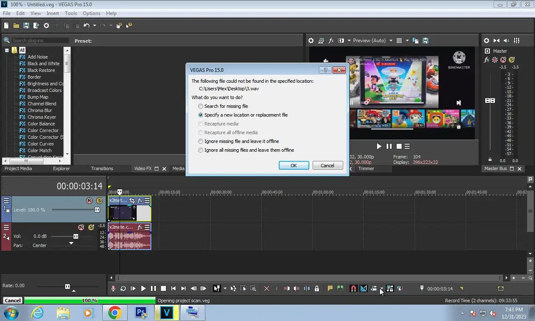Toggle automatic crossfades
Viewport: 535px width, 321px height.
point(364,288)
